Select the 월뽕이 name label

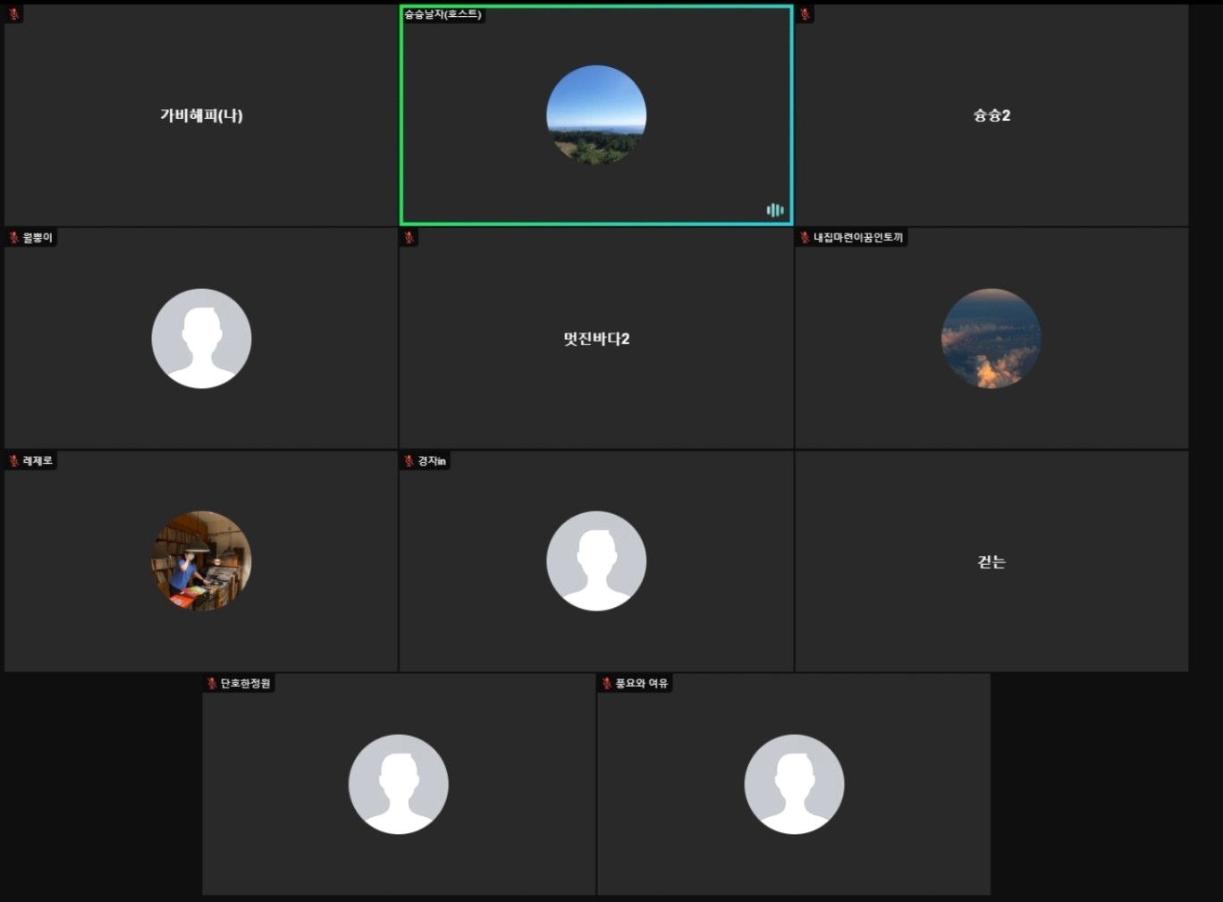38,238
